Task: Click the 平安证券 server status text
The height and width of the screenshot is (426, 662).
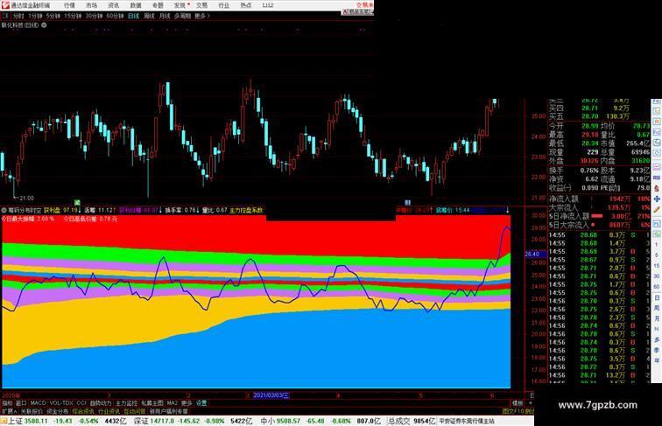Action: click(x=467, y=421)
